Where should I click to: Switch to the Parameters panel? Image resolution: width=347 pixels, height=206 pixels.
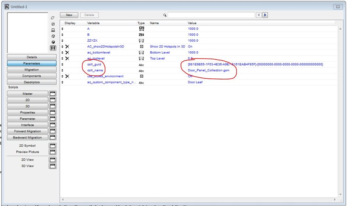coord(32,63)
